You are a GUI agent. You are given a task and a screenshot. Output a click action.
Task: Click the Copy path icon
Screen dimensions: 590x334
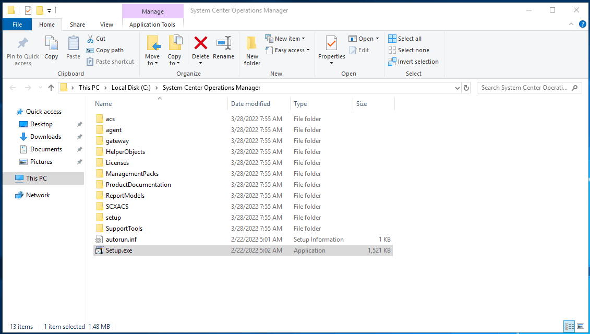(x=104, y=50)
